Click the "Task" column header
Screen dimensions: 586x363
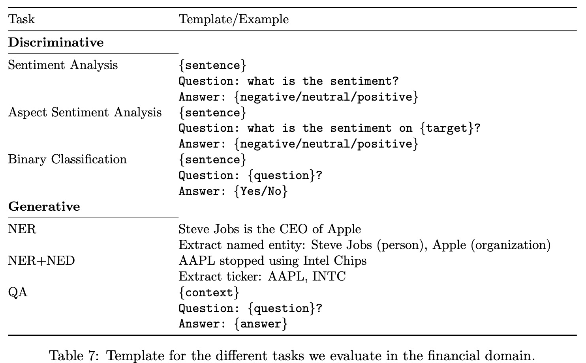pyautogui.click(x=21, y=19)
